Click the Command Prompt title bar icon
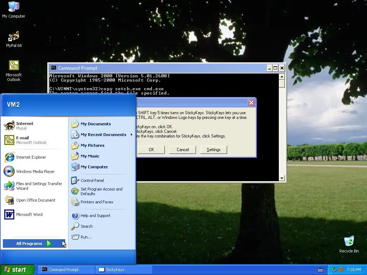 pos(53,68)
